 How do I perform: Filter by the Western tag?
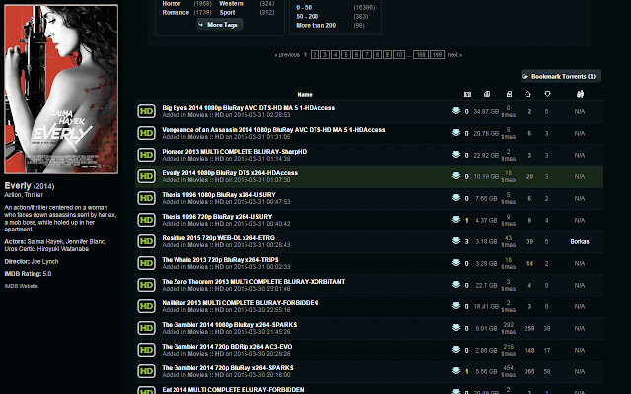(231, 4)
